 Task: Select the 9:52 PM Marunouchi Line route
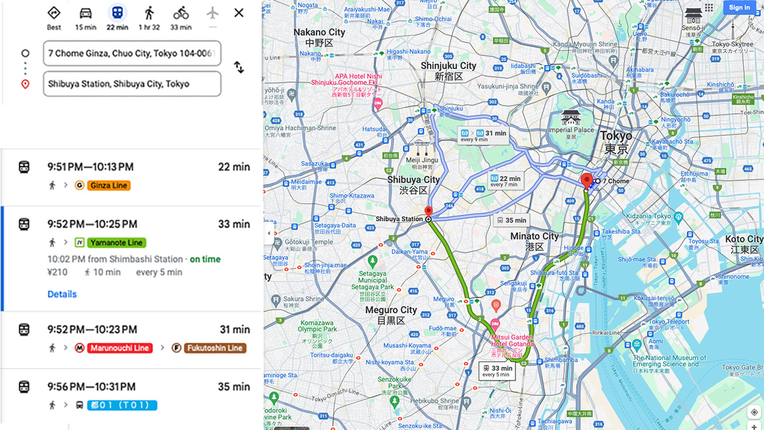131,340
